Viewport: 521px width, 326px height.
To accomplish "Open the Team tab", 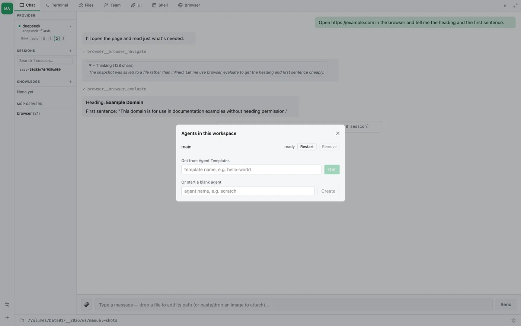I will point(112,5).
